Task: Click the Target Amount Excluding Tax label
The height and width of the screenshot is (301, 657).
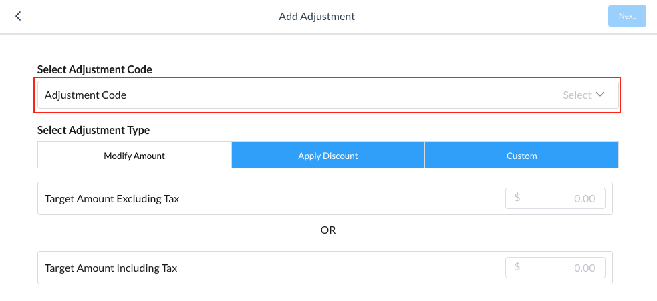Action: point(112,198)
